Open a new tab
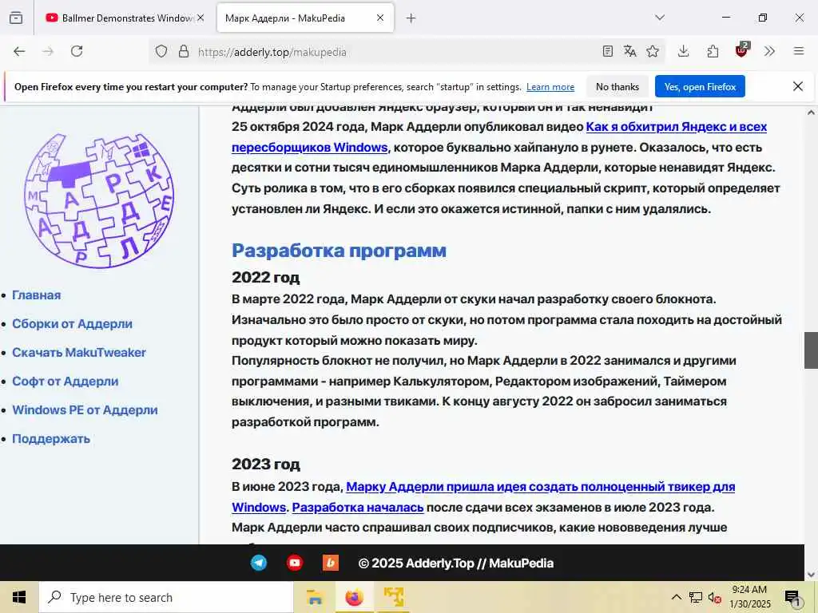This screenshot has height=613, width=818. click(411, 18)
